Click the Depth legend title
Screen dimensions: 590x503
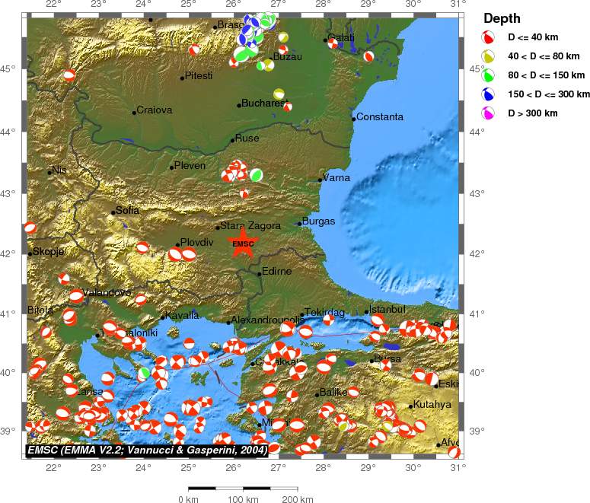coord(502,18)
